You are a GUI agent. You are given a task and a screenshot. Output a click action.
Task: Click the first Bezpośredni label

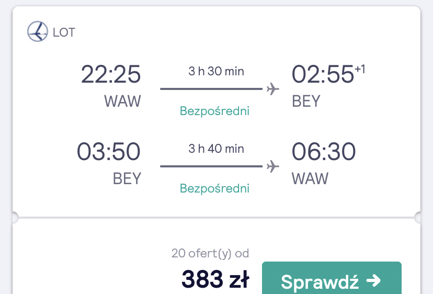click(214, 111)
